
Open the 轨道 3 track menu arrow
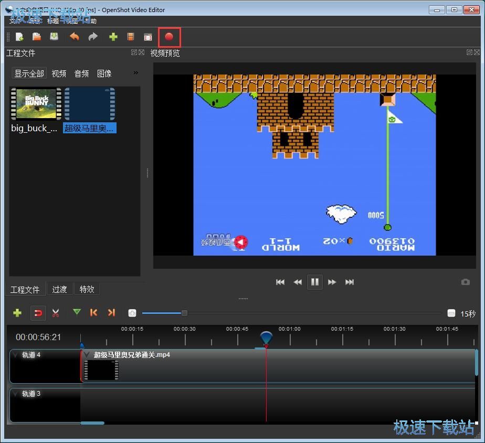tap(15, 394)
